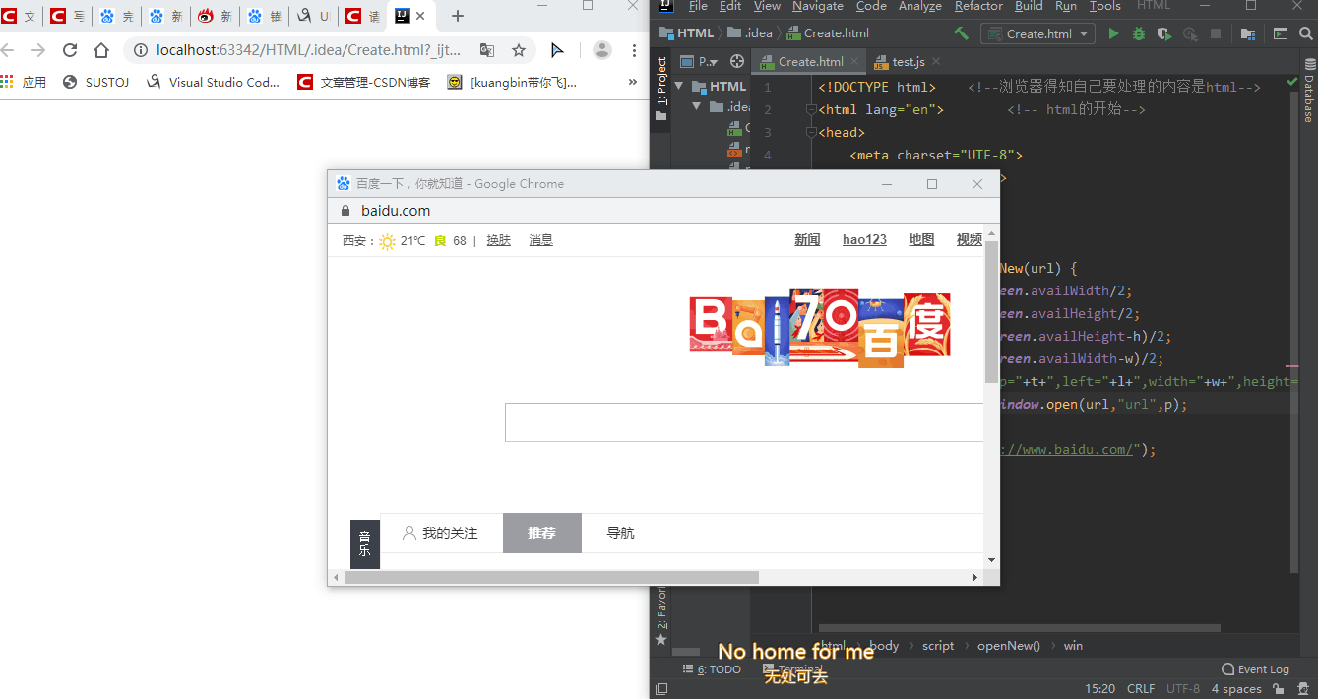This screenshot has width=1318, height=699.
Task: Collapse the HTML project folder
Action: point(679,86)
